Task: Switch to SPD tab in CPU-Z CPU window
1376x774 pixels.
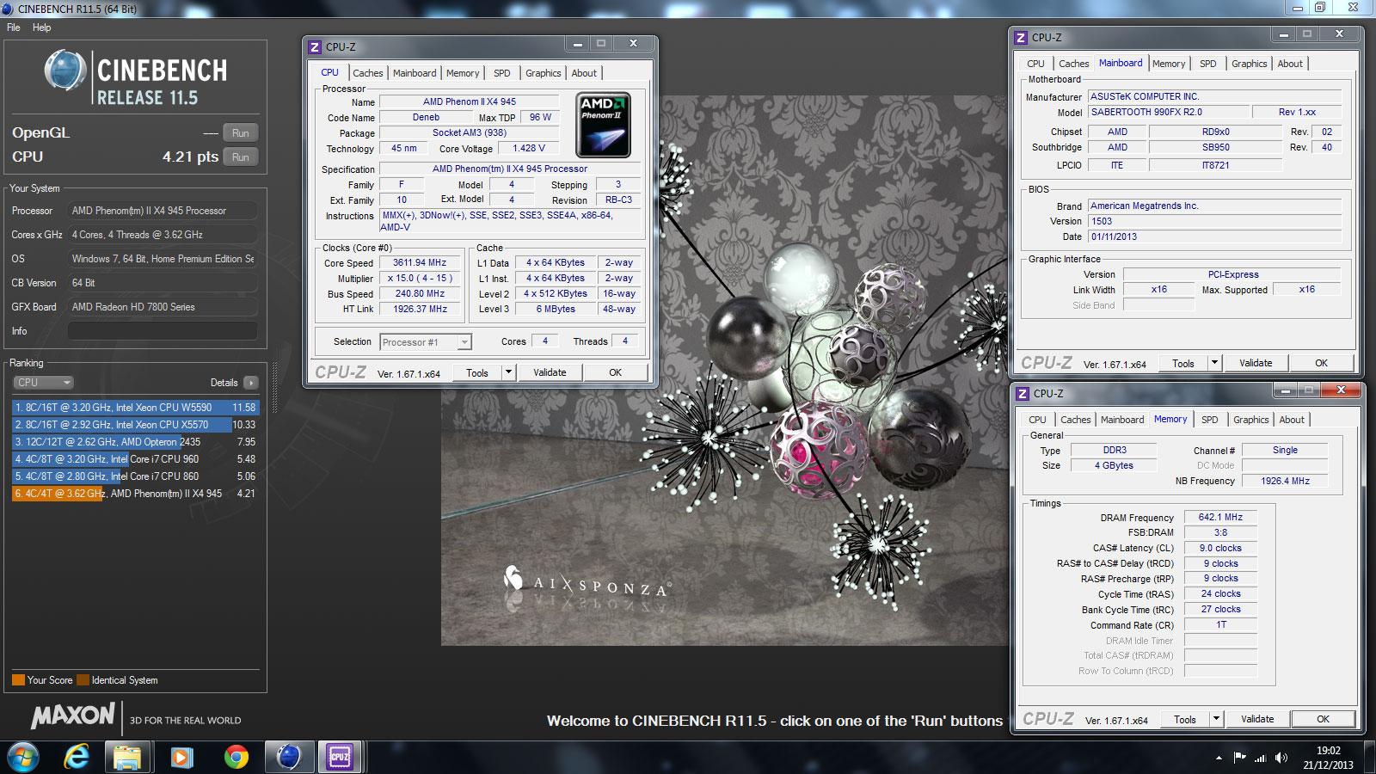Action: pos(502,73)
